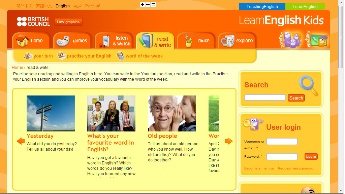
Task: Click the Home breadcrumb link
Action: 18,68
